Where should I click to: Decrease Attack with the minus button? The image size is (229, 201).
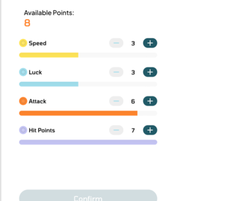click(x=116, y=101)
